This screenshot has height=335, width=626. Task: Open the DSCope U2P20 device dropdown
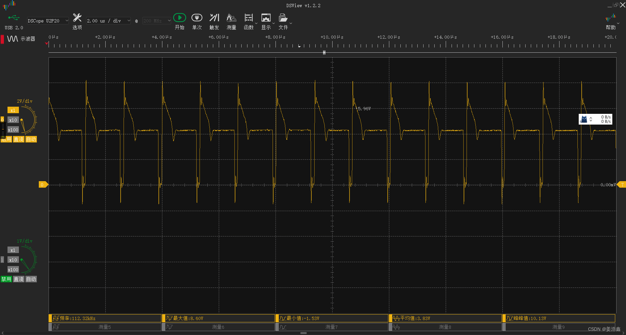click(48, 21)
